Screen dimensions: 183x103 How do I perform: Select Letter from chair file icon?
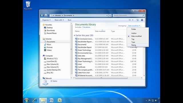click(76, 73)
